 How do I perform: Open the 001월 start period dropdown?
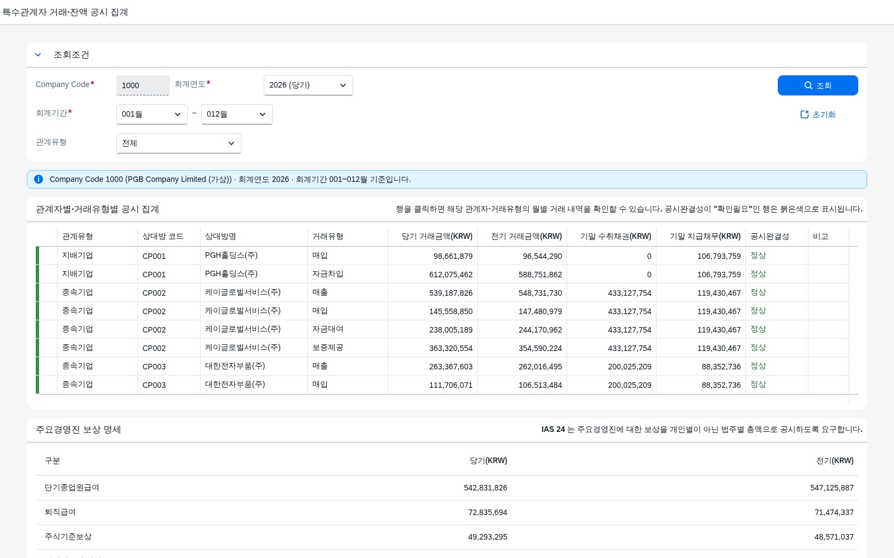coord(151,114)
